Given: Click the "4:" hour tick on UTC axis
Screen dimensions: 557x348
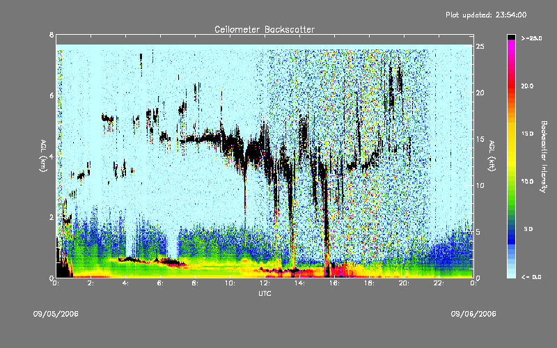Looking at the screenshot, I should [125, 283].
